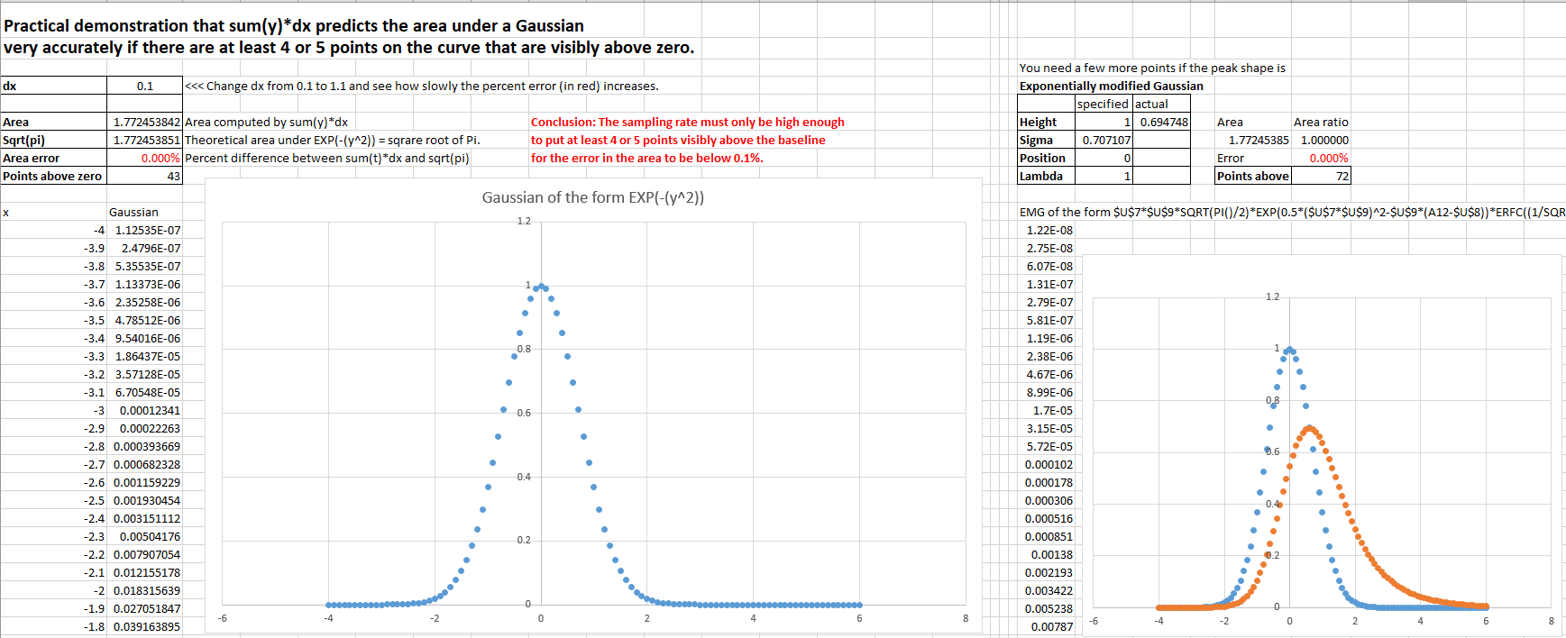Click the actual Height cell showing 0.694748
The height and width of the screenshot is (638, 1566).
[x=1162, y=122]
